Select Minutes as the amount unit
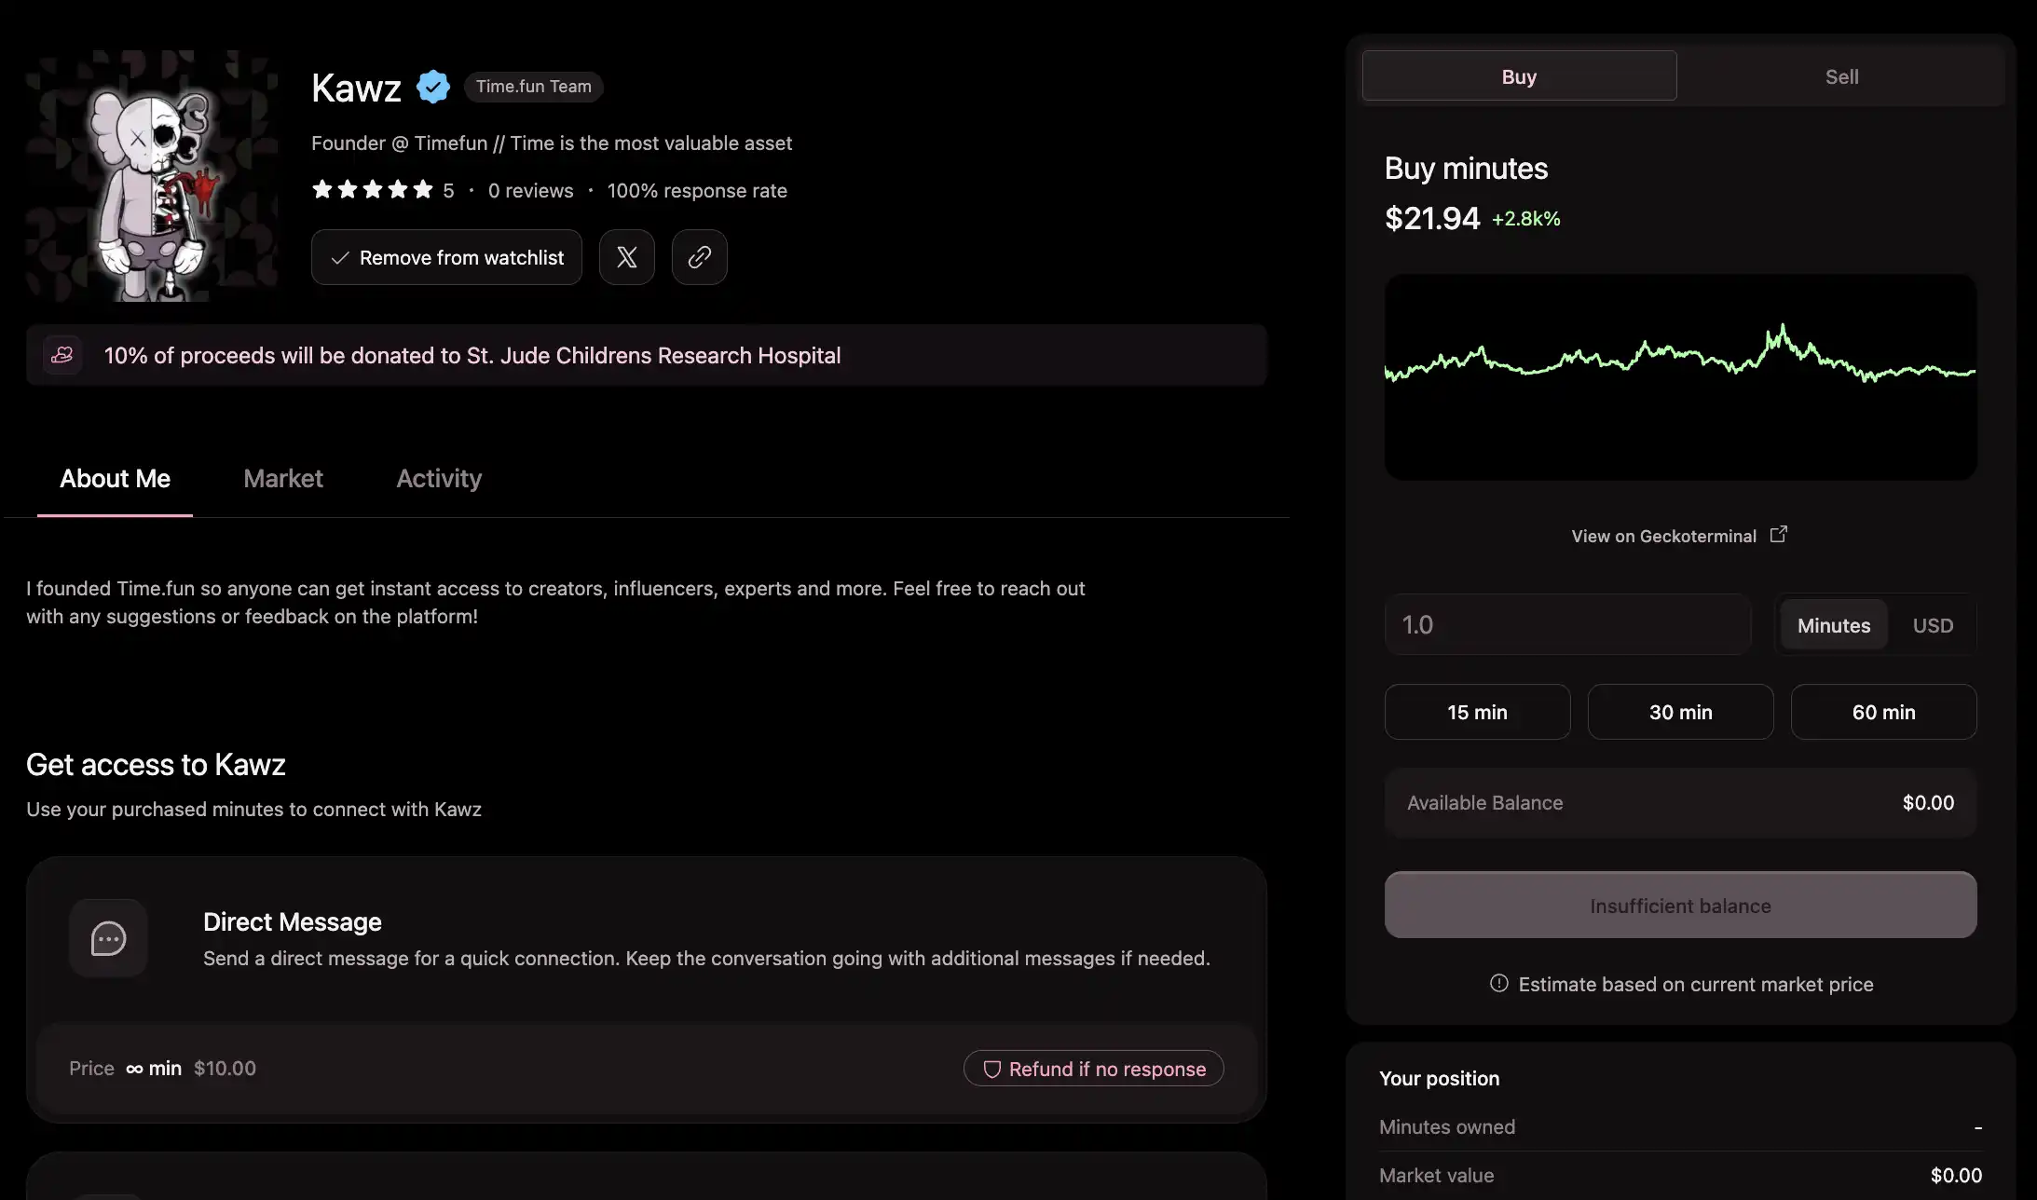 (1833, 625)
